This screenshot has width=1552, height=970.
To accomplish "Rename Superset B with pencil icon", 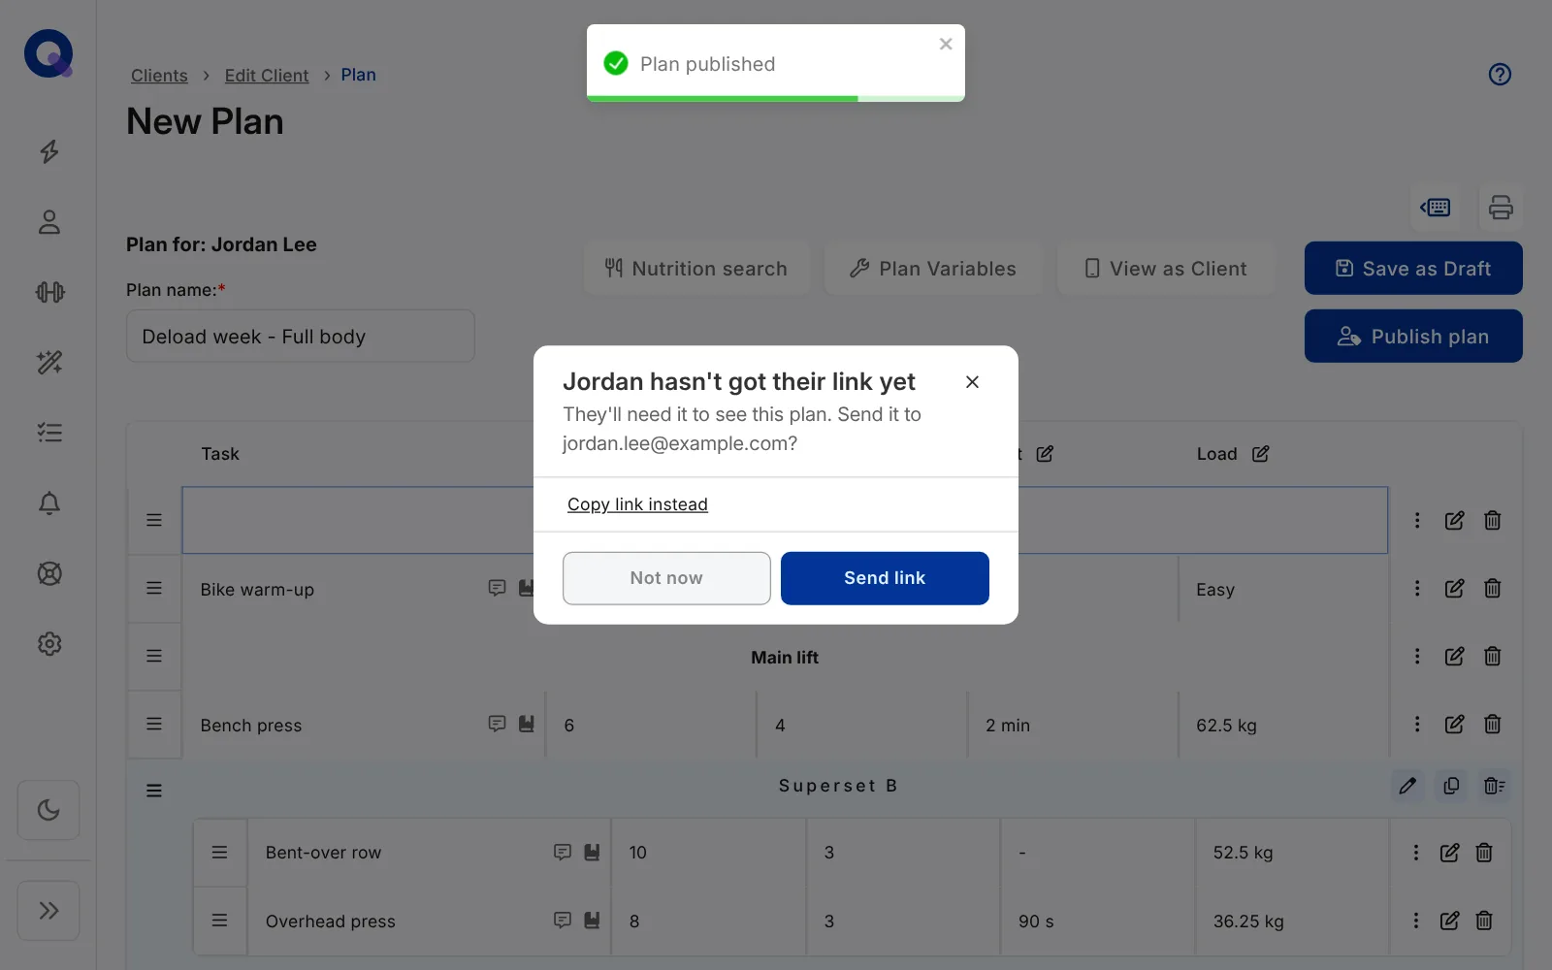I will [x=1407, y=786].
